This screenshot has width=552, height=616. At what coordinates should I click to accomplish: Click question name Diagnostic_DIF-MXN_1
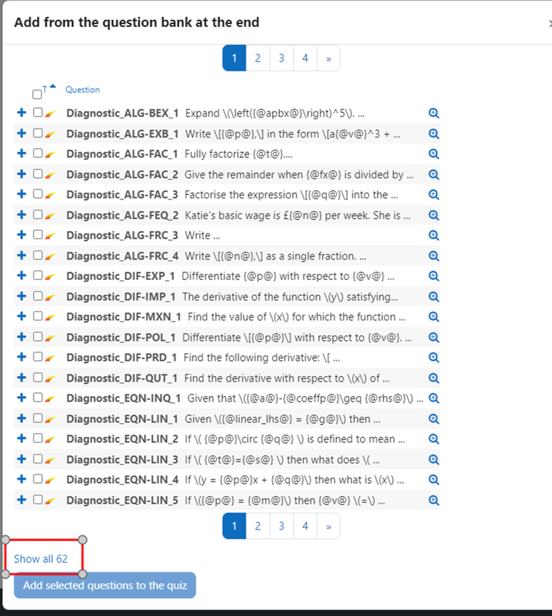coord(124,317)
